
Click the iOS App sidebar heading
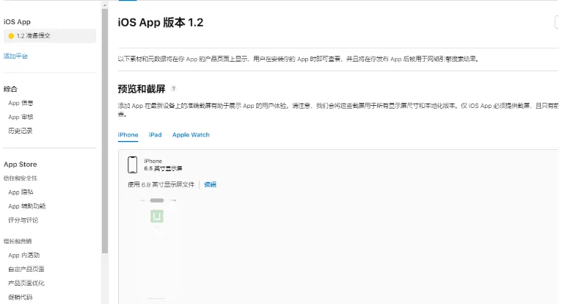(x=17, y=22)
